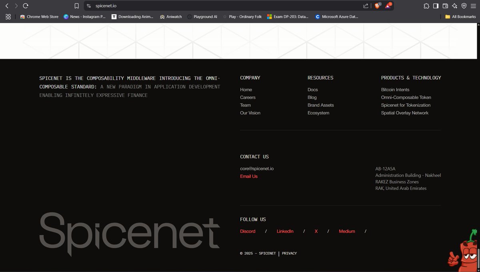Toggle the browser sidebar panel icon
The image size is (480, 272).
[x=436, y=6]
